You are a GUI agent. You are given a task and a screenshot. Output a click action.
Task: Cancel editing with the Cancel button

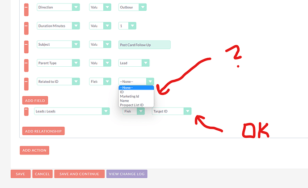(42, 174)
